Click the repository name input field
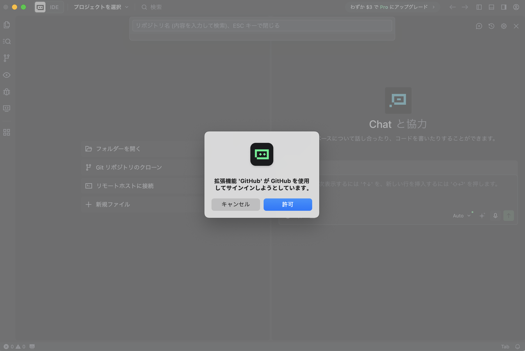This screenshot has height=351, width=525. point(262,25)
